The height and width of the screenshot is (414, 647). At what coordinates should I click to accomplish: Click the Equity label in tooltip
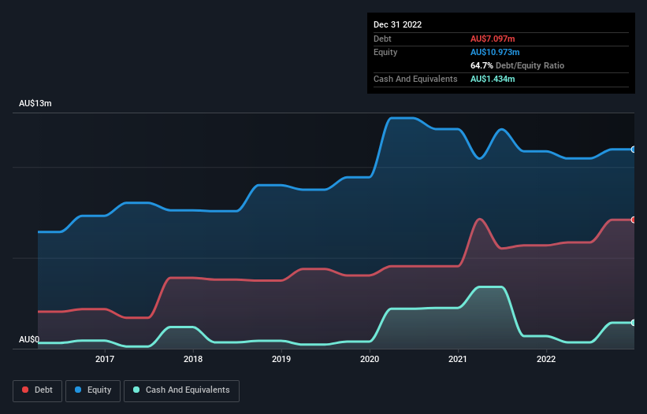tap(385, 52)
